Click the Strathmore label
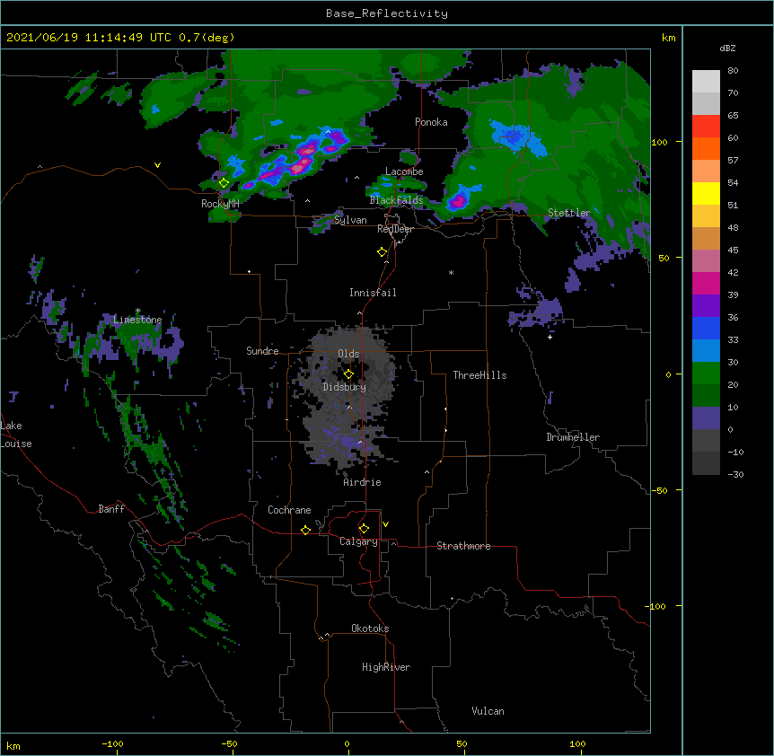 coord(463,546)
